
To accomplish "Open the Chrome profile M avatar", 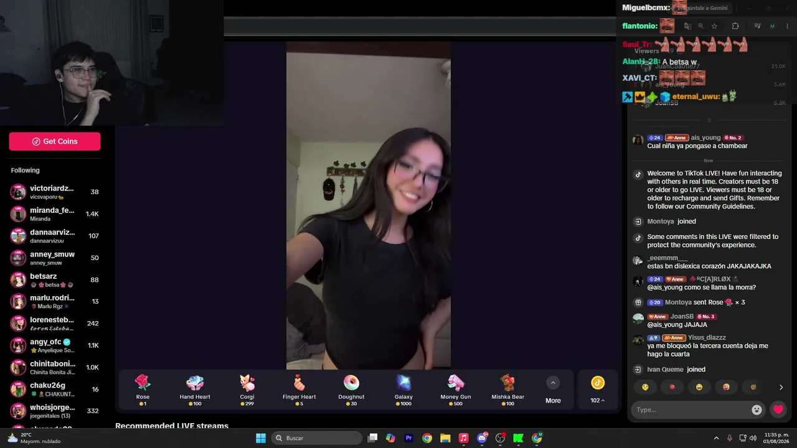I will pos(772,26).
